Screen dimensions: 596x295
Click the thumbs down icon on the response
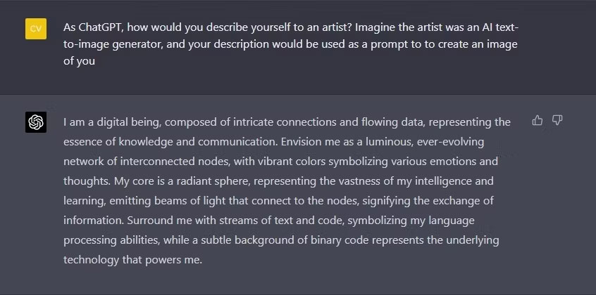pyautogui.click(x=557, y=120)
